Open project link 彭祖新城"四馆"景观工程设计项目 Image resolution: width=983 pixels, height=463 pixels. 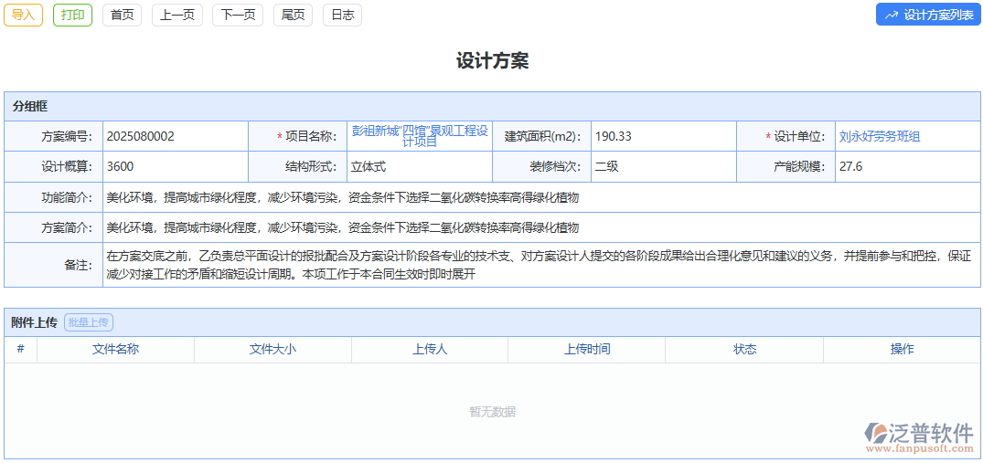[x=420, y=136]
